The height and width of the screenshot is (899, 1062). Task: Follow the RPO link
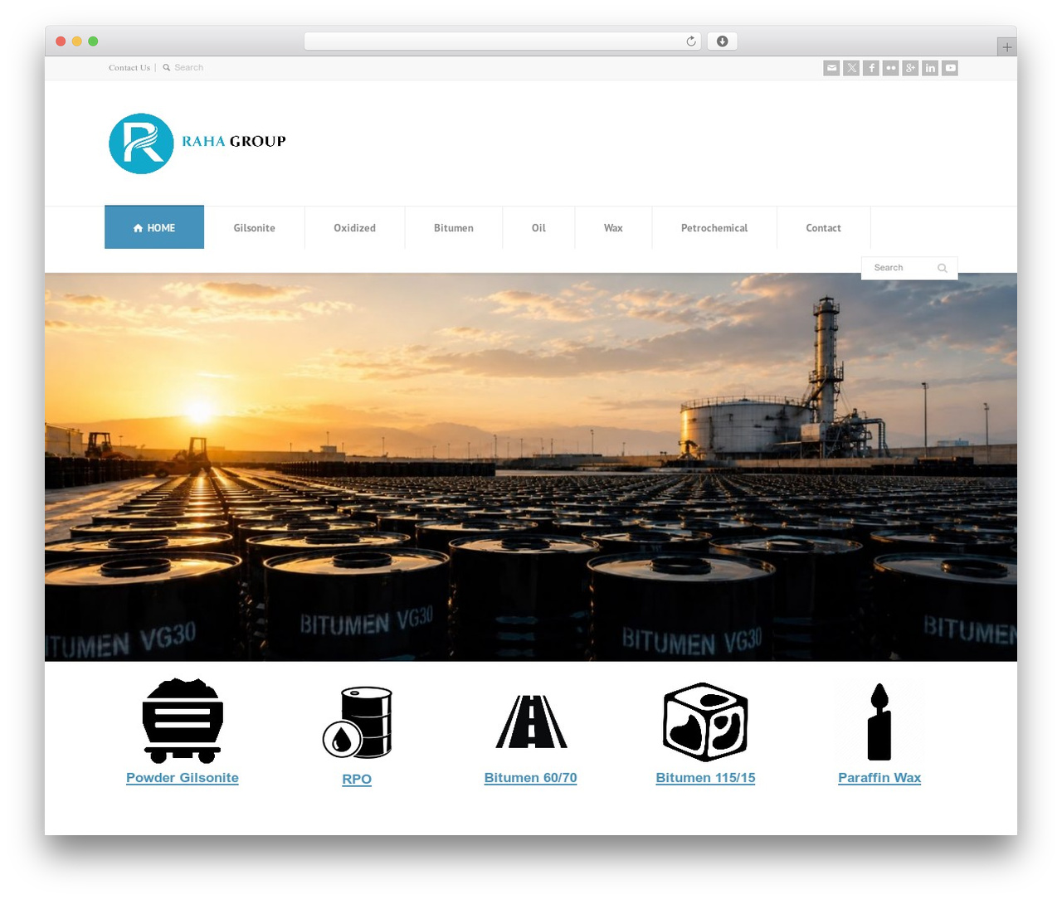point(357,780)
